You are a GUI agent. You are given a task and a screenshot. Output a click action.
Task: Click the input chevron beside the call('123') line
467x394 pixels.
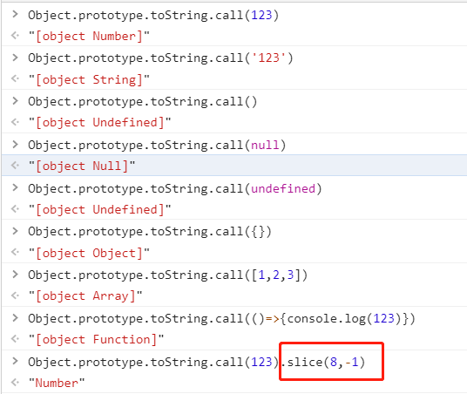point(15,57)
